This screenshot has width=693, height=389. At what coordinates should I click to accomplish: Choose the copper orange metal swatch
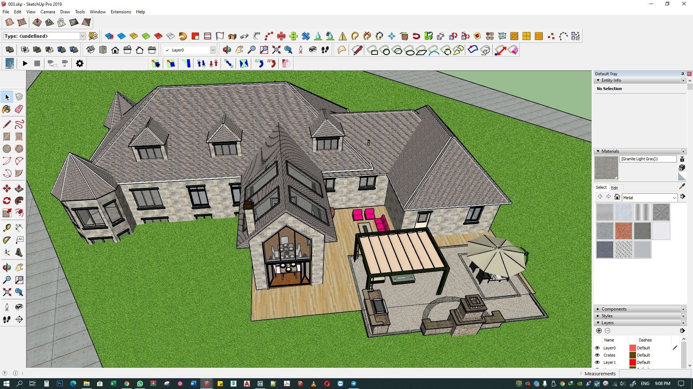[x=623, y=231]
